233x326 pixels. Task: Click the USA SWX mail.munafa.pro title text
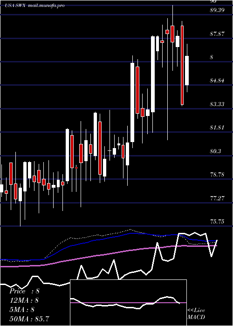[34, 6]
